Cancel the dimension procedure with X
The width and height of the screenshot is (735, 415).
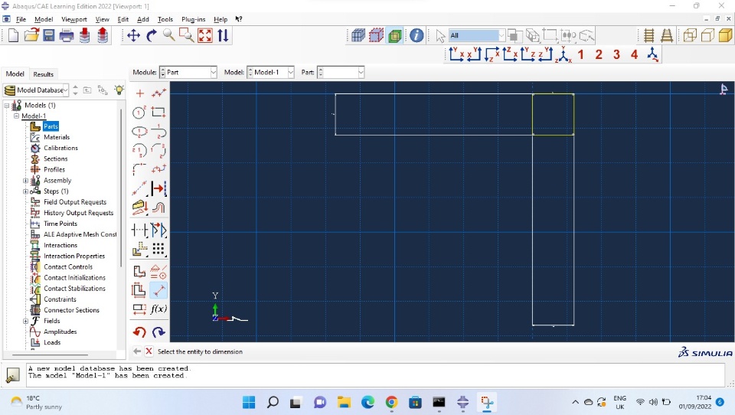(x=149, y=351)
